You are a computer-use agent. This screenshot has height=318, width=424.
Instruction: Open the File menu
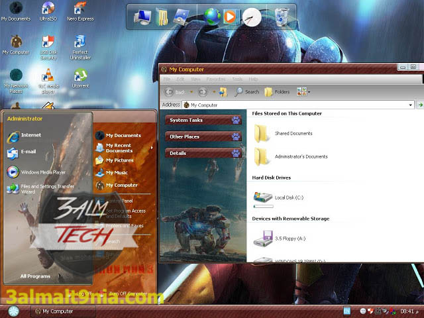pyautogui.click(x=167, y=79)
